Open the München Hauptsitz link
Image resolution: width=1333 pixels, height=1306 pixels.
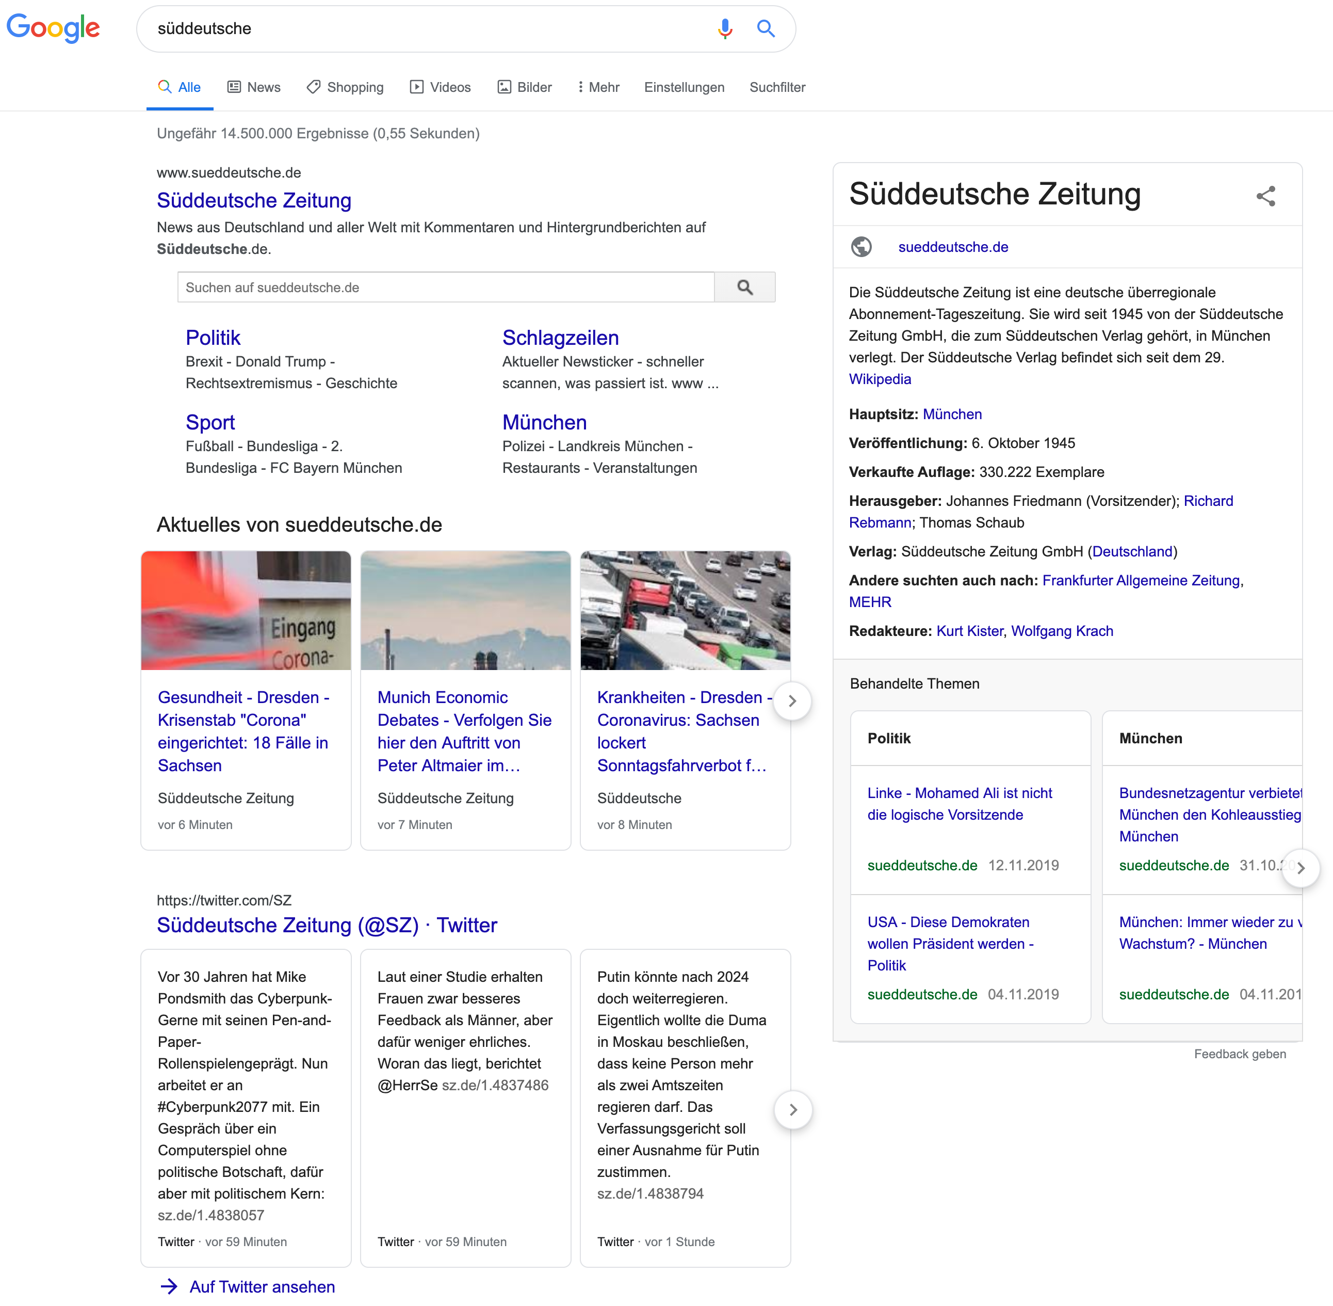pyautogui.click(x=952, y=415)
